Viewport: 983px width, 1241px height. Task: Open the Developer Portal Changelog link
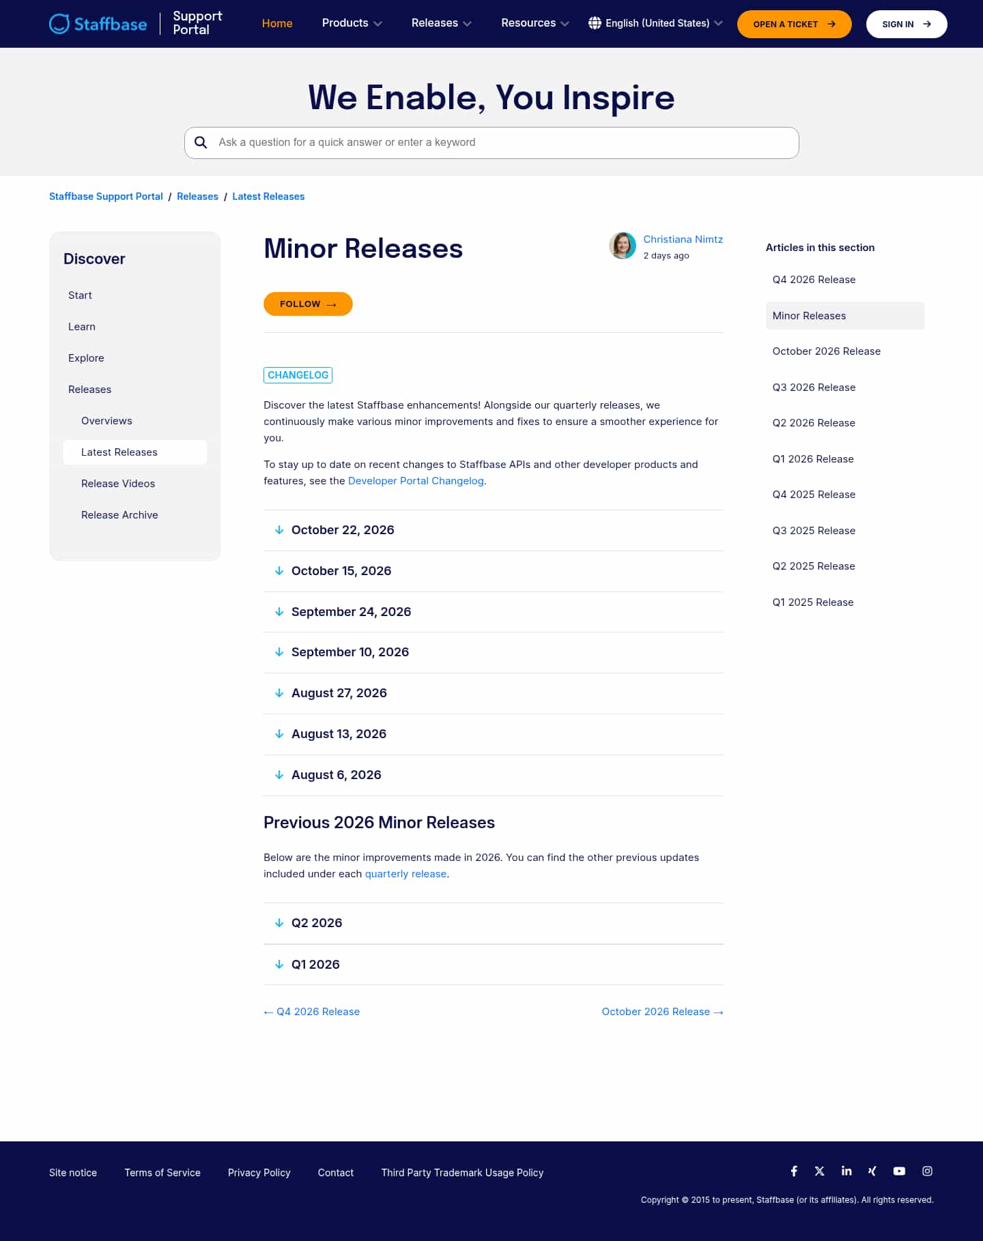click(x=416, y=481)
